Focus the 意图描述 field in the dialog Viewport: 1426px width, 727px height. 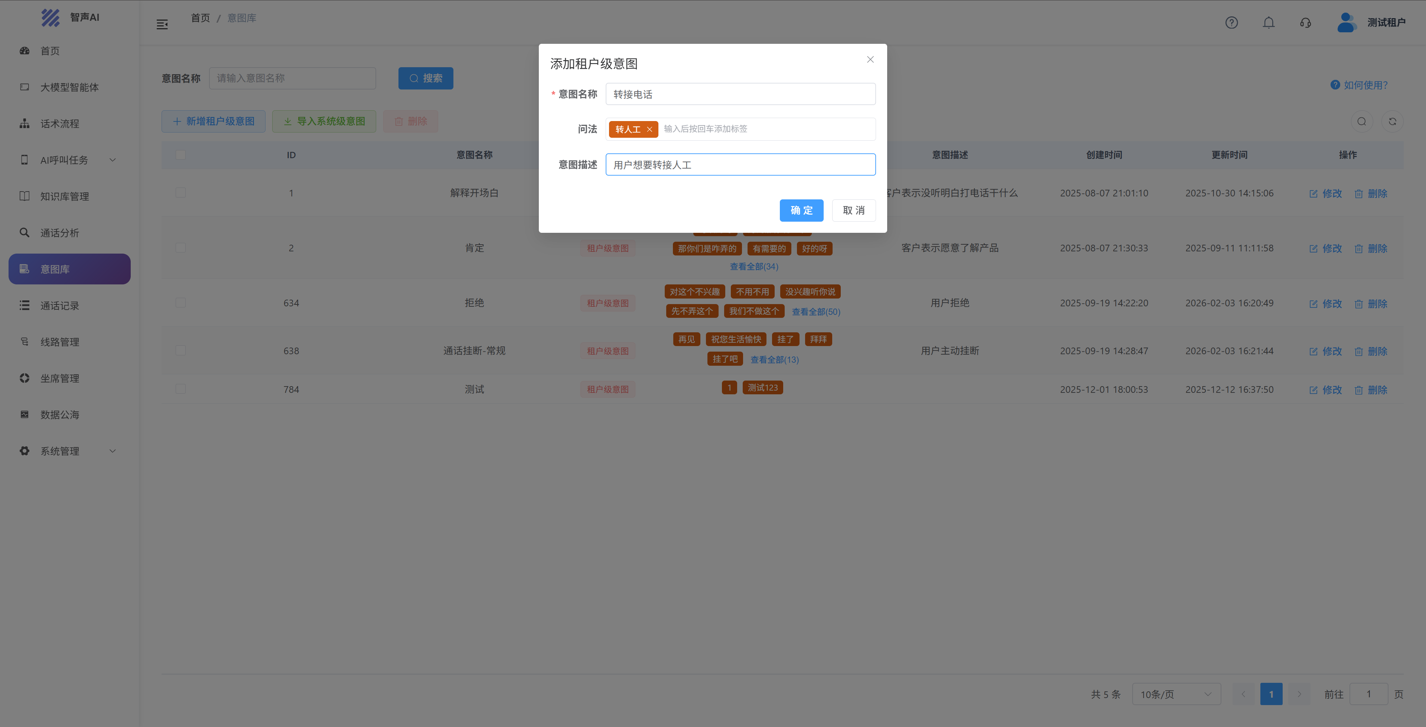coord(740,165)
